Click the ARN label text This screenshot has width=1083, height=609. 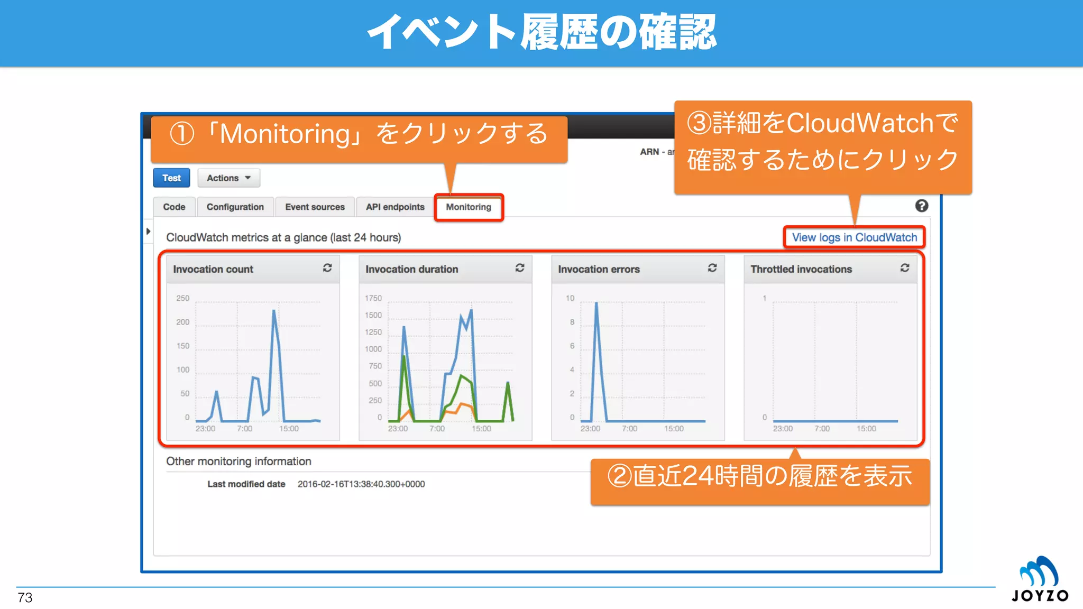tap(649, 152)
